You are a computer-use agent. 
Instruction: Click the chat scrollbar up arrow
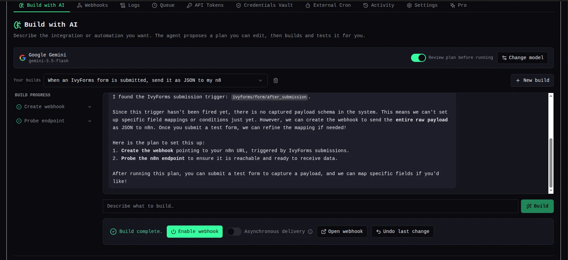tap(551, 96)
